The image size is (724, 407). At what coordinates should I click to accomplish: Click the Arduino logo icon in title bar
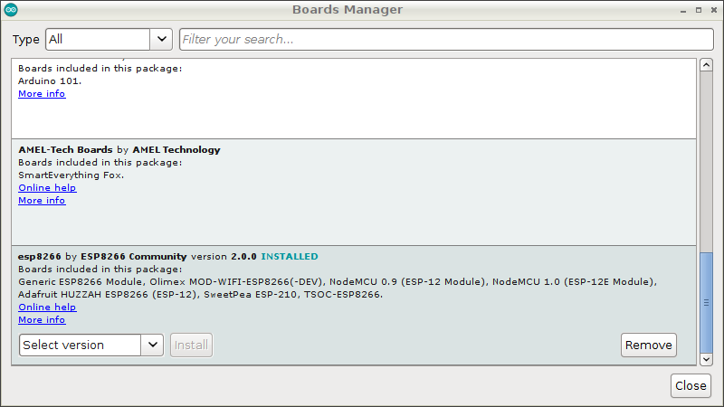point(11,10)
